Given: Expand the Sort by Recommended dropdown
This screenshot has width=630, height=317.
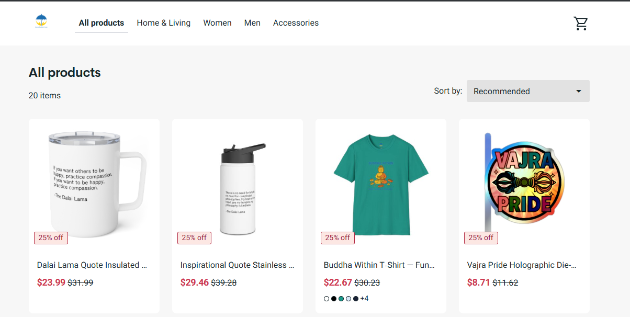Looking at the screenshot, I should [x=527, y=91].
